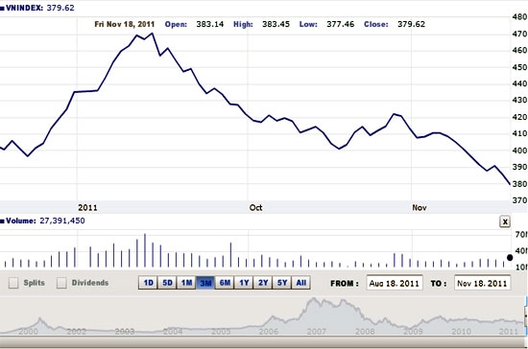
Task: Select the 3M time range
Action: point(205,283)
